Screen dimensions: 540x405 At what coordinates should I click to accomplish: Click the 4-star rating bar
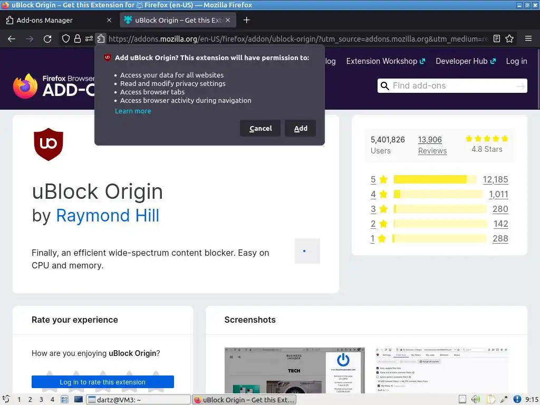pyautogui.click(x=438, y=194)
